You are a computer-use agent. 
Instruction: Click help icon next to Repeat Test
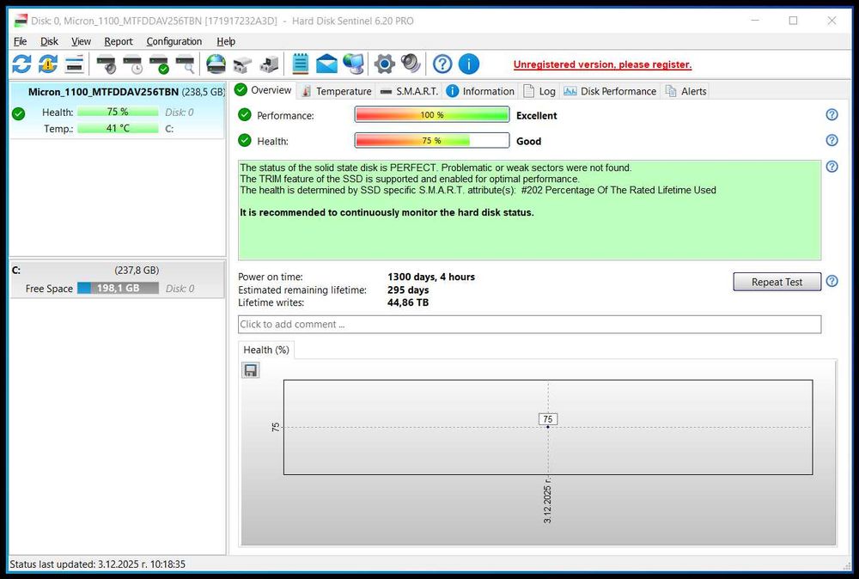tap(832, 281)
